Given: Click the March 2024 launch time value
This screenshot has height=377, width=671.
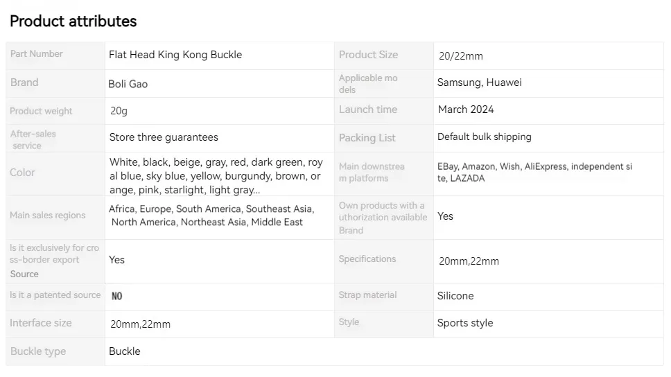Looking at the screenshot, I should tap(466, 109).
